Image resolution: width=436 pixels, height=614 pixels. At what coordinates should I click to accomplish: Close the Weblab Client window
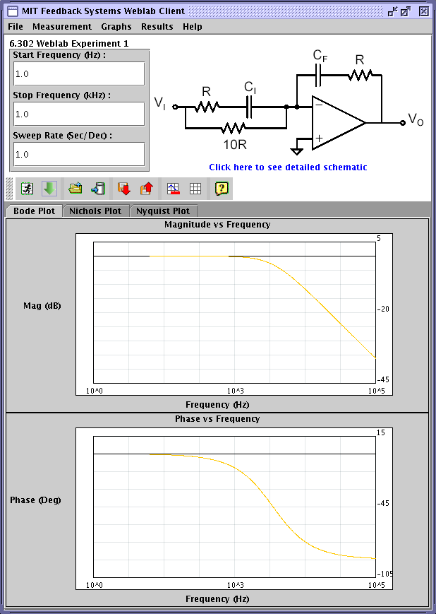pyautogui.click(x=424, y=11)
